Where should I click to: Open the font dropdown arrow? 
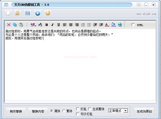[35, 25]
